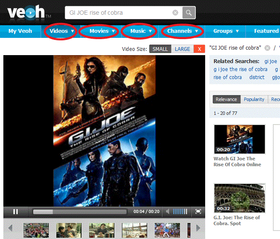Expand the Movies dropdown arrow
Viewport: 280px width, 239px height.
coord(113,31)
